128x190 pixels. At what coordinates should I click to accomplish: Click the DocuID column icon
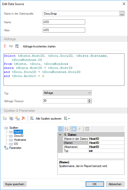11,136
